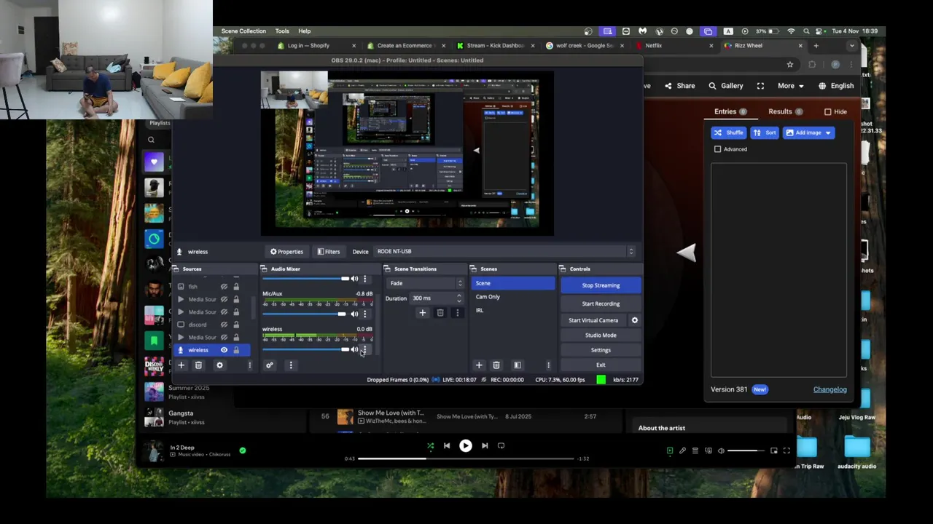Switch to the Log in — Shopify tab

pyautogui.click(x=316, y=45)
